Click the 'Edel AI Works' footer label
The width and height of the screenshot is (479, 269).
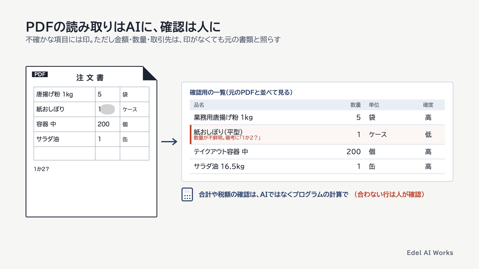(x=430, y=253)
